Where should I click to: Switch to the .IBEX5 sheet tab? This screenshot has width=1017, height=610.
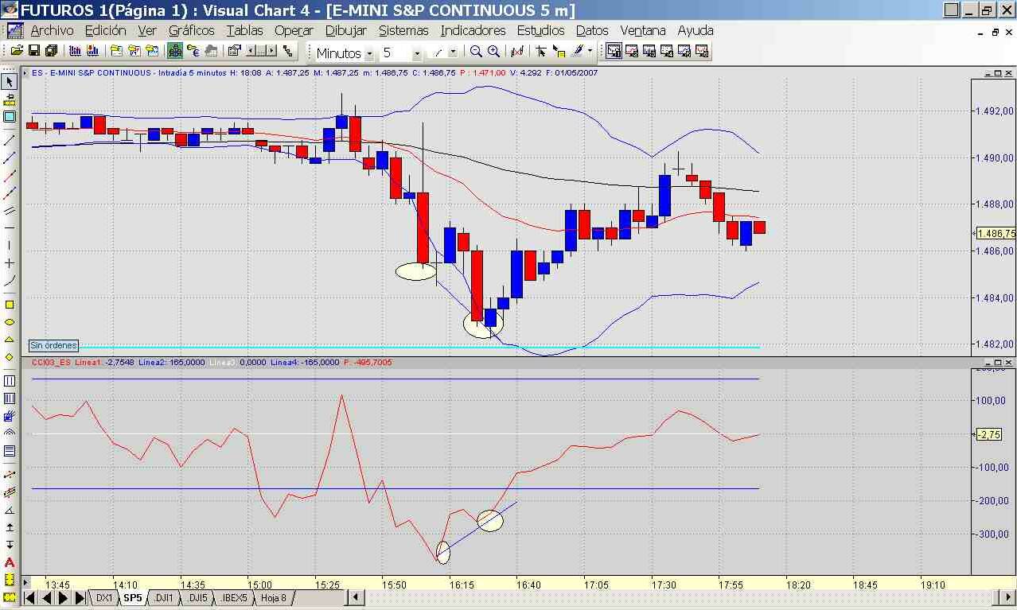233,597
